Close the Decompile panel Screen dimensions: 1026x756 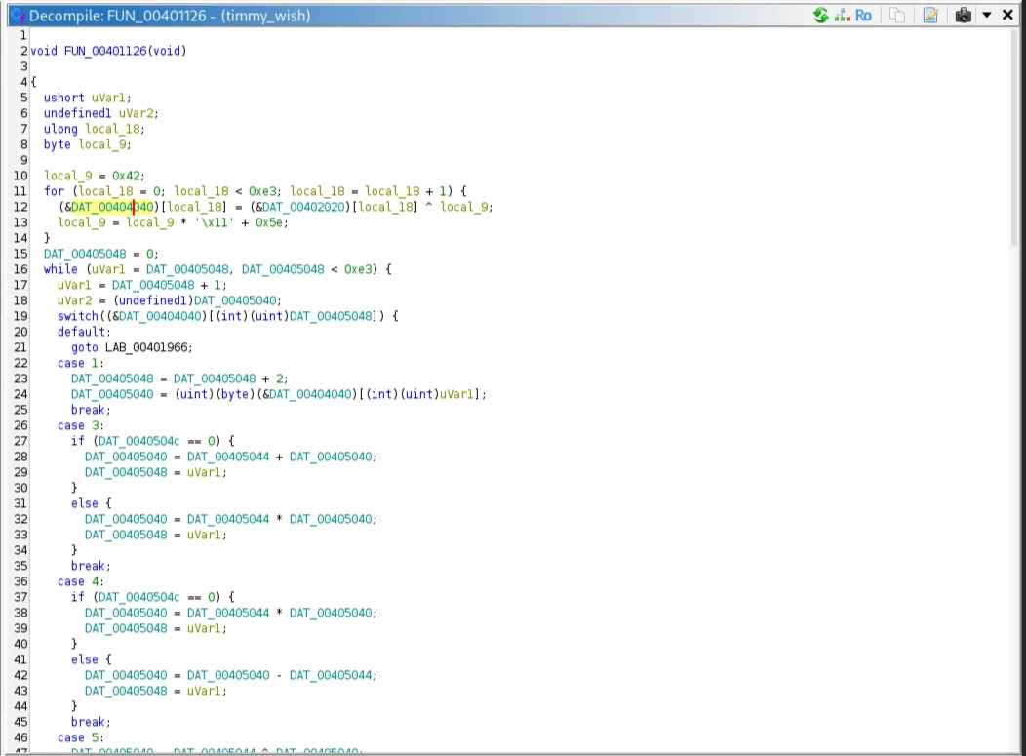pyautogui.click(x=1007, y=16)
